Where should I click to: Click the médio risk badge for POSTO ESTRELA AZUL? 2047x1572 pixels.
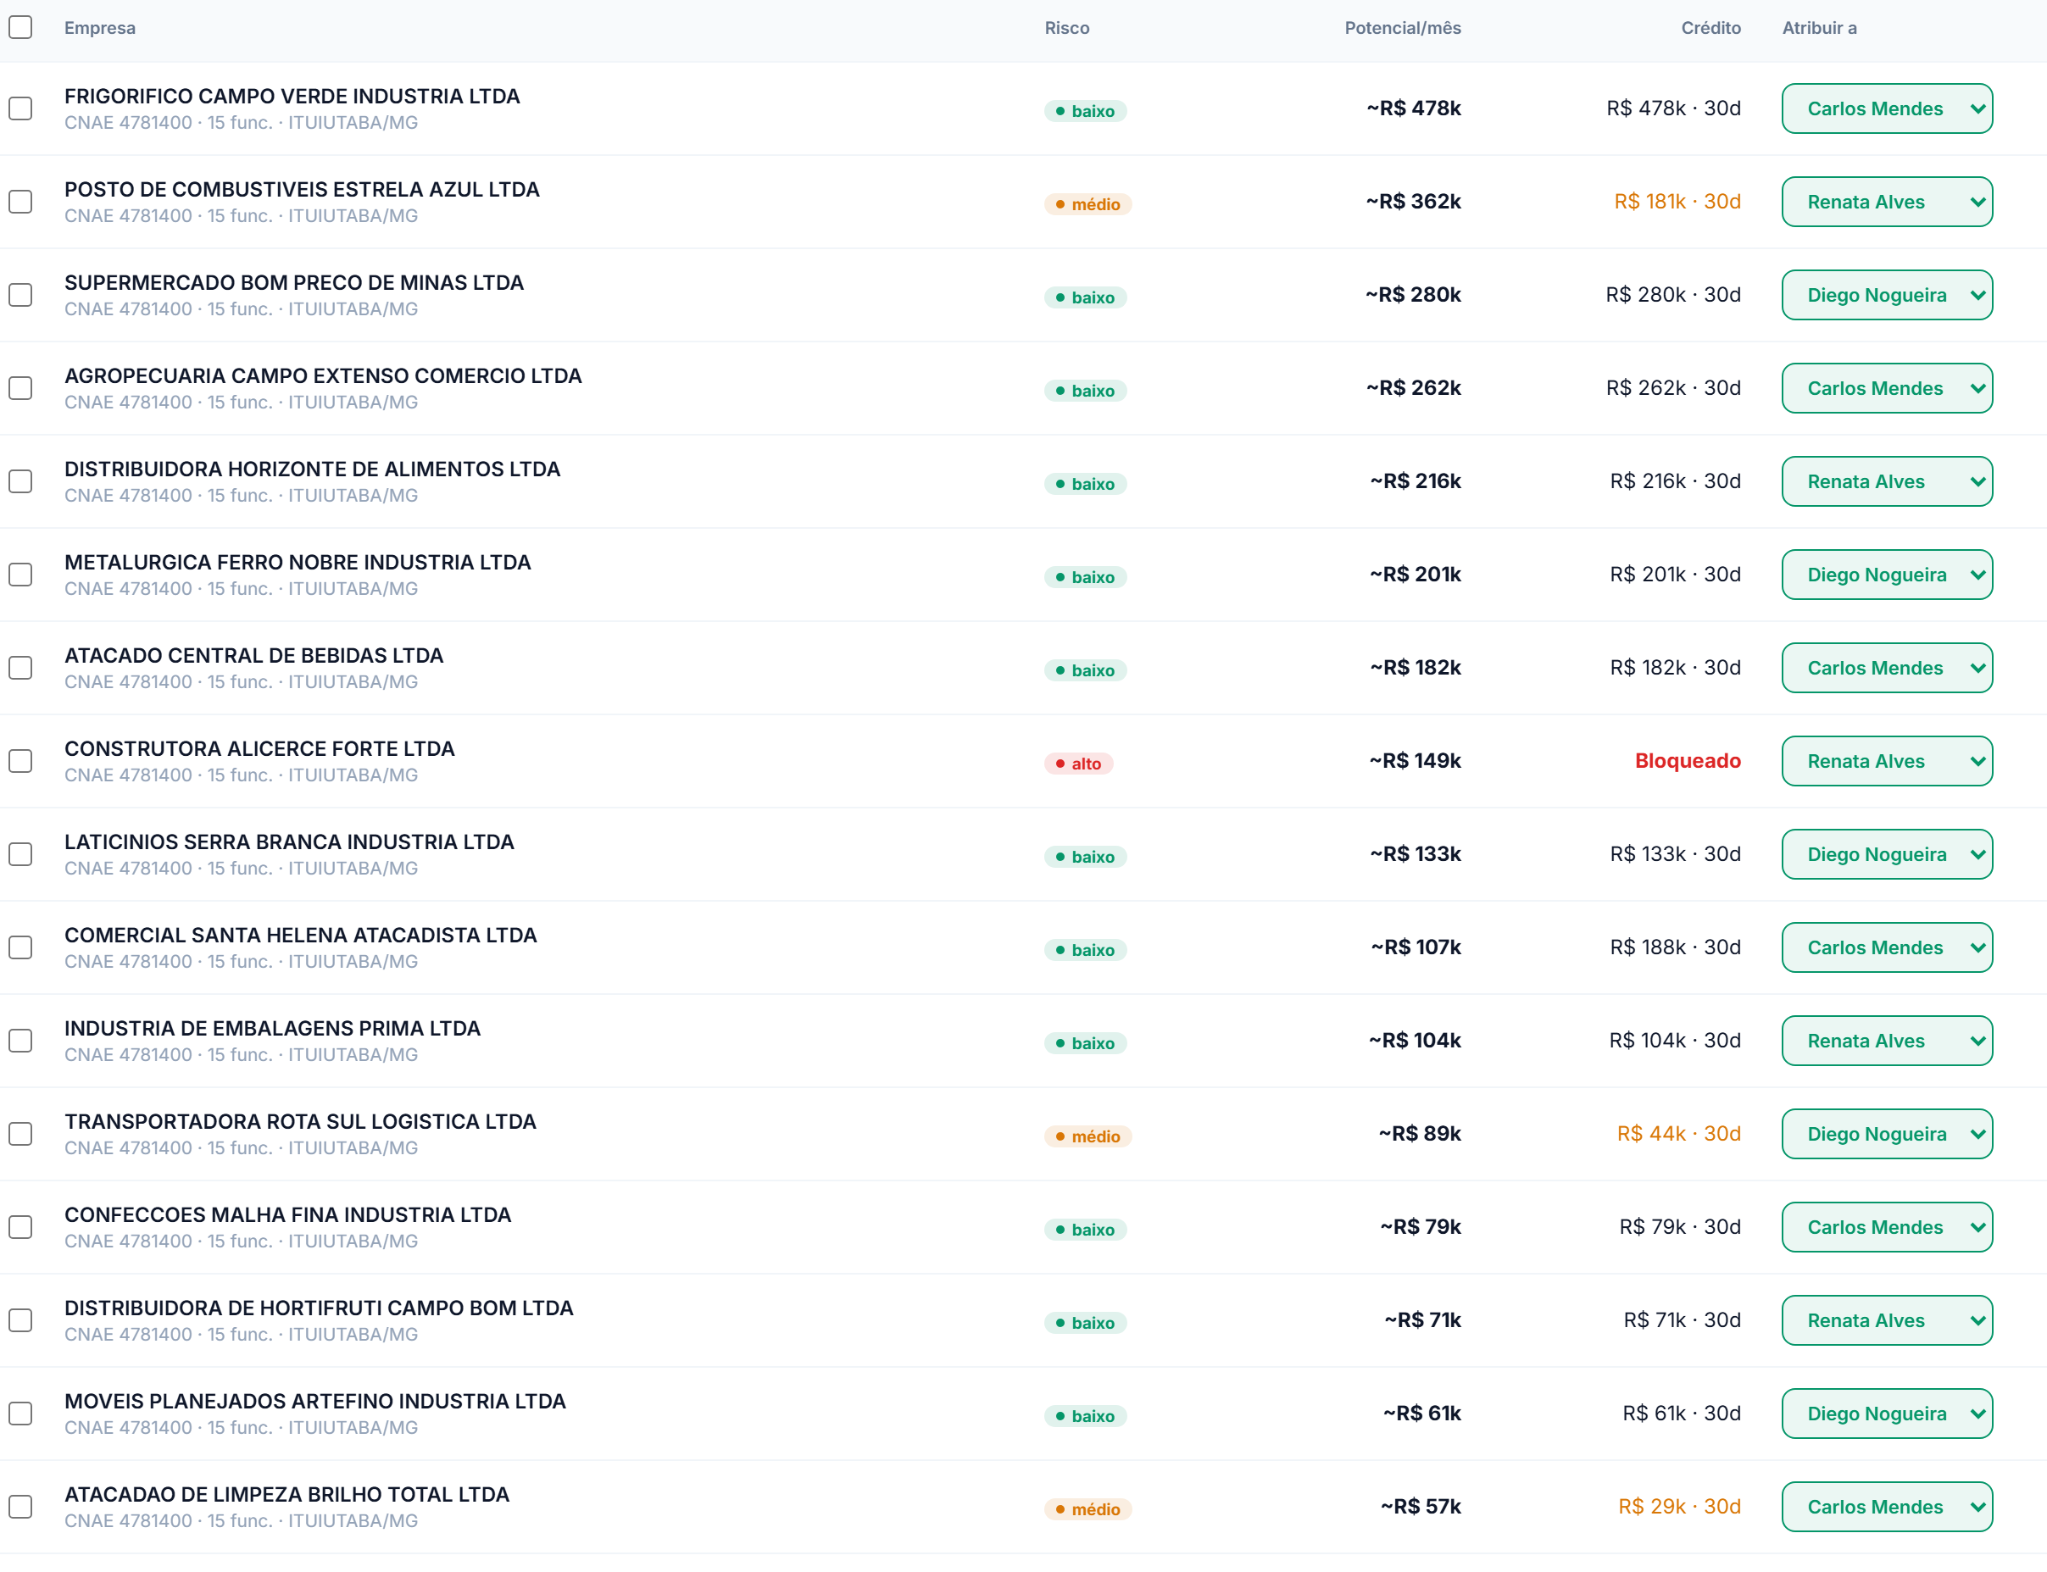[x=1087, y=204]
